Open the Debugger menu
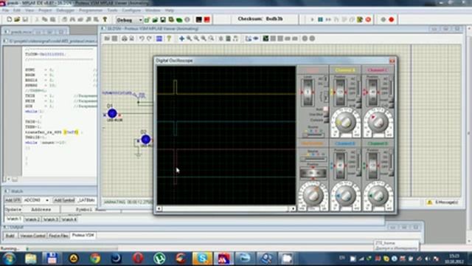 coord(65,10)
